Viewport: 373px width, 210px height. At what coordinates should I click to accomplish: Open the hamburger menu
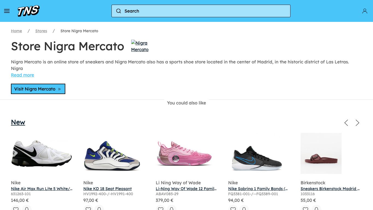pos(7,11)
